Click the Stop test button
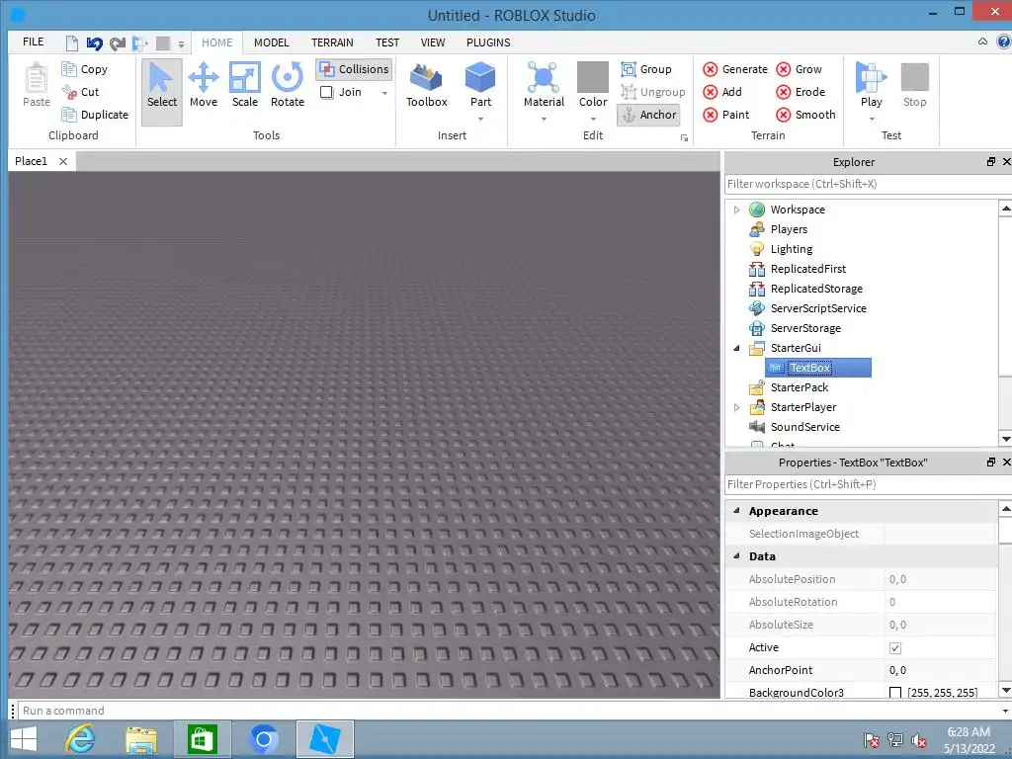 tap(914, 85)
